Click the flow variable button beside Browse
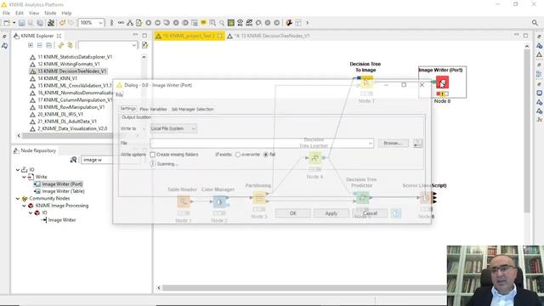The image size is (544, 306). click(417, 144)
